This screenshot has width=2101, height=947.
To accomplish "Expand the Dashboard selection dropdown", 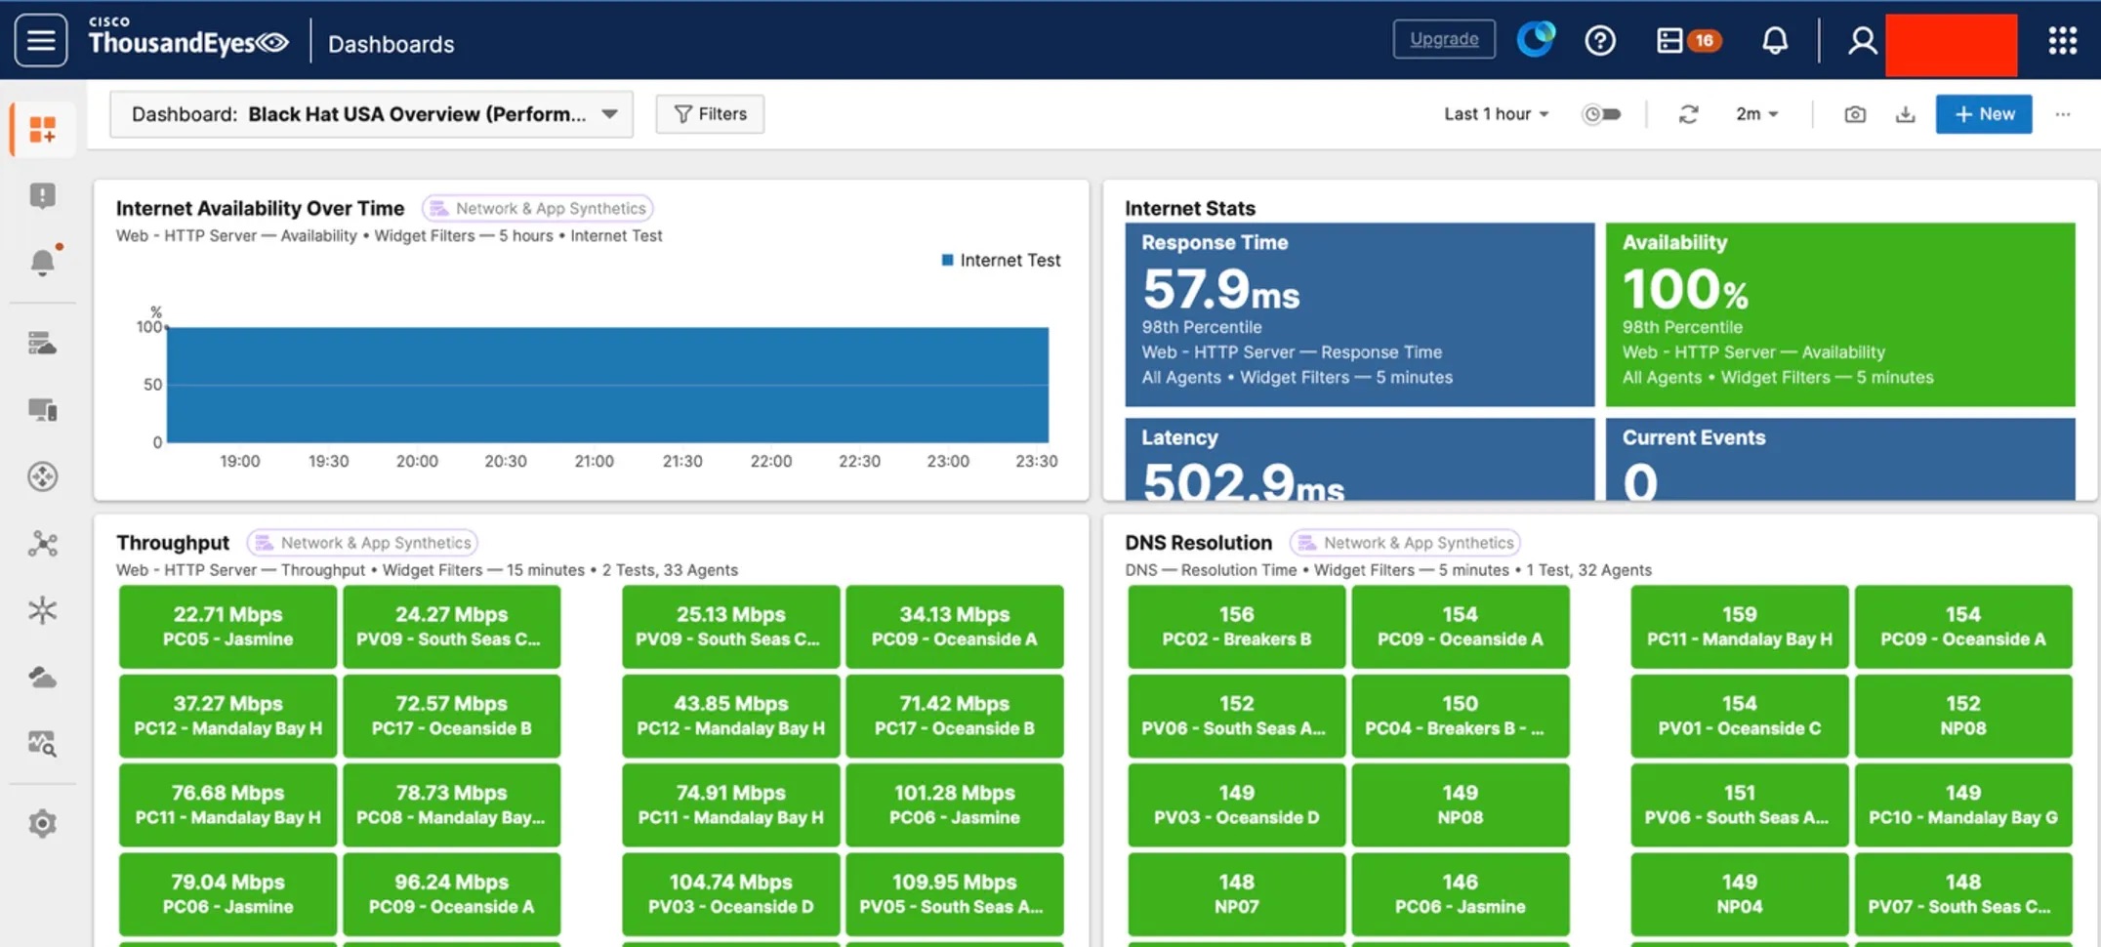I will point(371,114).
